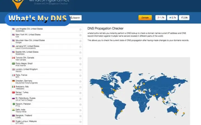Image resolution: width=201 pixels, height=125 pixels.
Task: Click the US flag beside Jamaica NY
Action: [13, 46]
